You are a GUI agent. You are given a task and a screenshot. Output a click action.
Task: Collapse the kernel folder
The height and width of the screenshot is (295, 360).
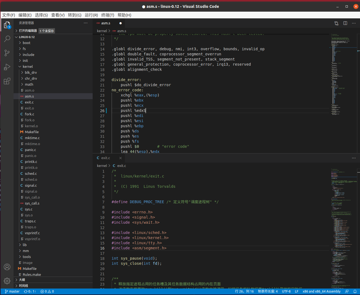pos(28,66)
